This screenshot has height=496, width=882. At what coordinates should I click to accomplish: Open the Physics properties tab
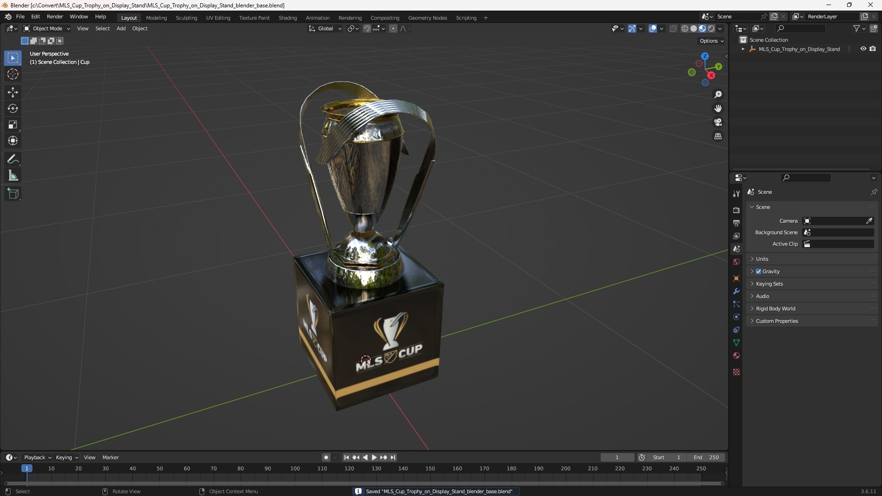(x=736, y=317)
